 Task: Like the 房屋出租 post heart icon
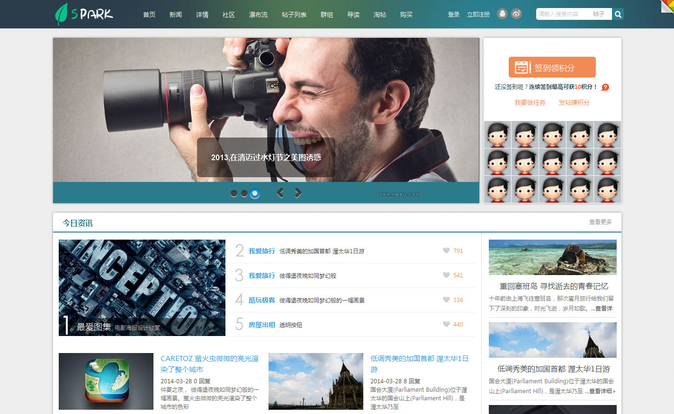click(446, 324)
